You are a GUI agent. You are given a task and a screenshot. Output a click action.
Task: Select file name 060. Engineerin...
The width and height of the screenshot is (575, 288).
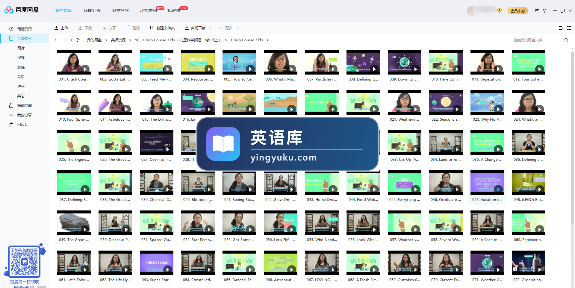tap(529, 240)
